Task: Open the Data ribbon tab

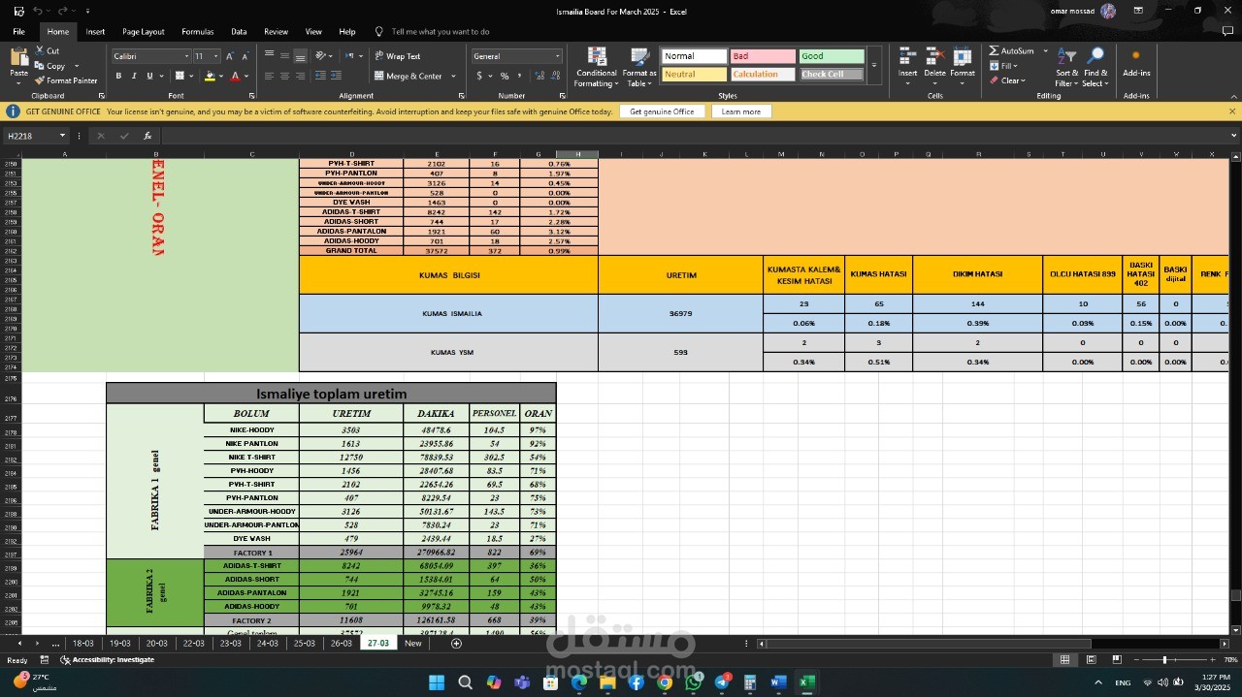Action: [239, 31]
